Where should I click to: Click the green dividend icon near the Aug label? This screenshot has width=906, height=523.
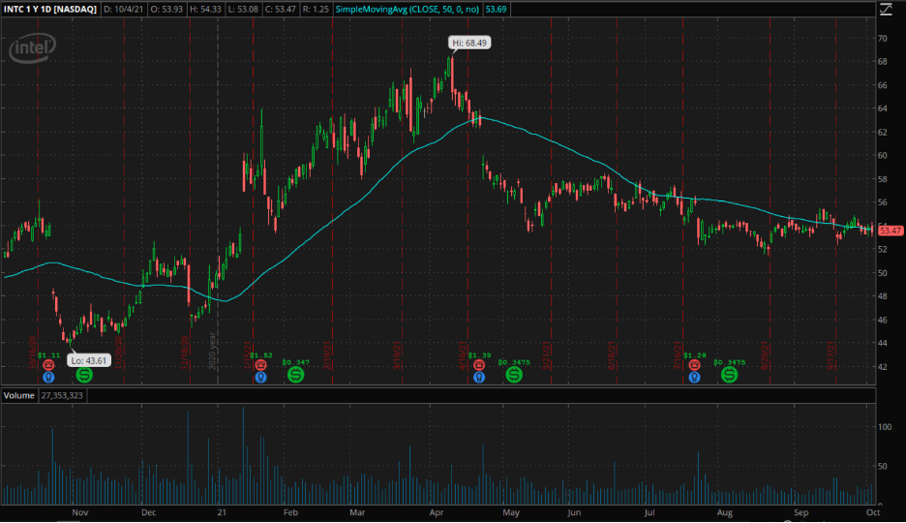[729, 375]
